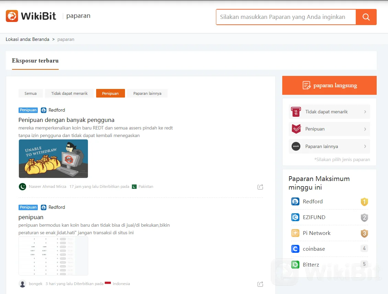The width and height of the screenshot is (388, 294).
Task: Click the author name bongek
Action: pos(36,284)
